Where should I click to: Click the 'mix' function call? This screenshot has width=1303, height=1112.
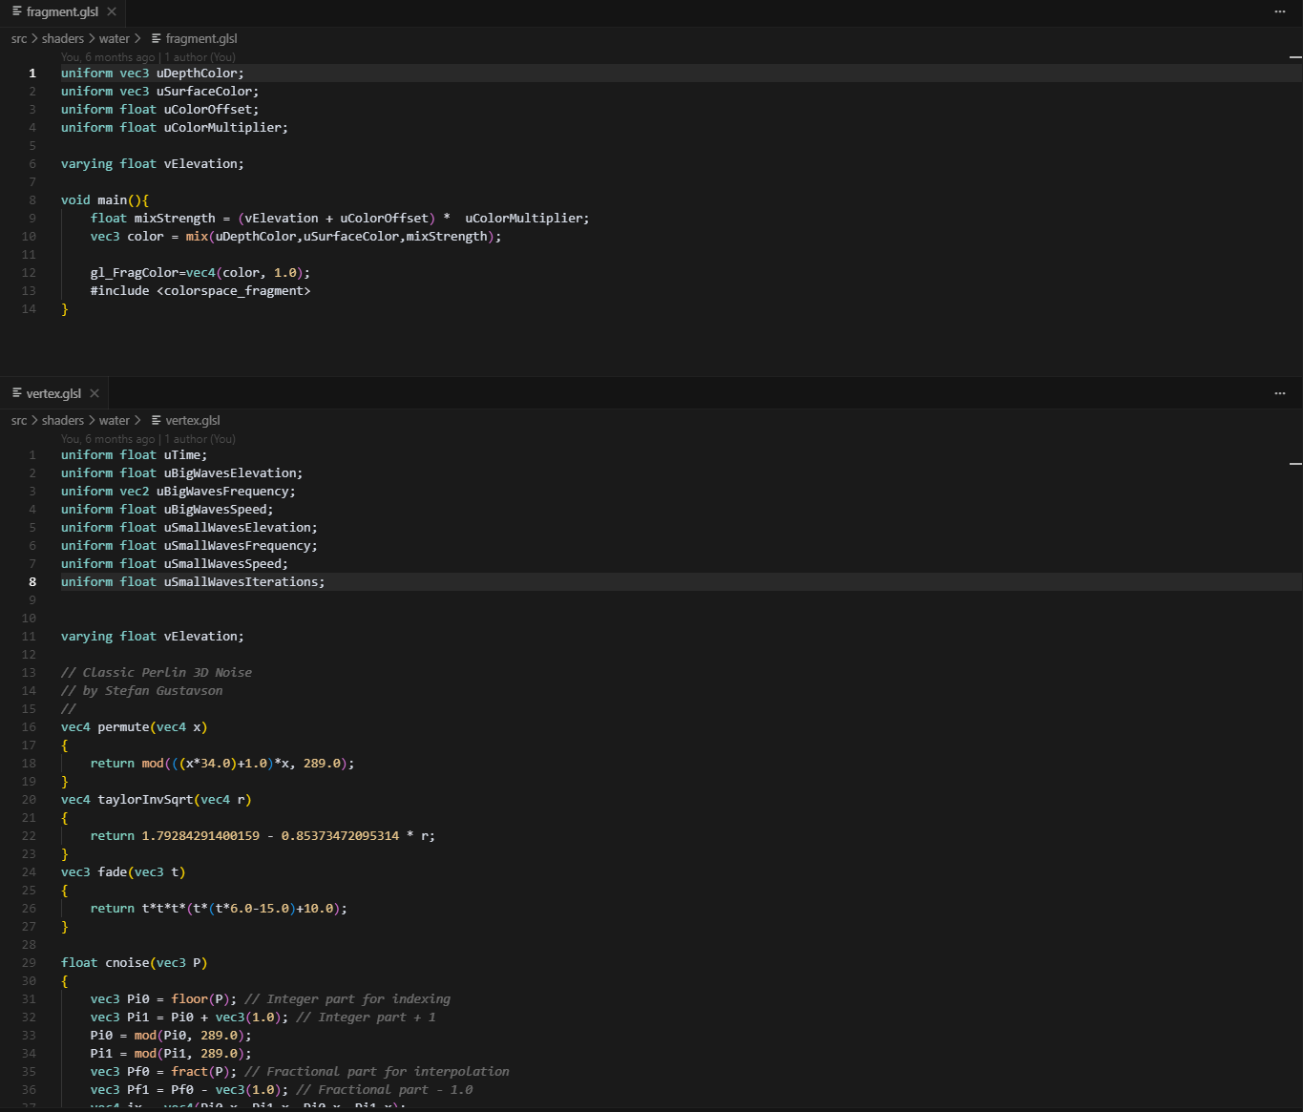[x=197, y=237]
